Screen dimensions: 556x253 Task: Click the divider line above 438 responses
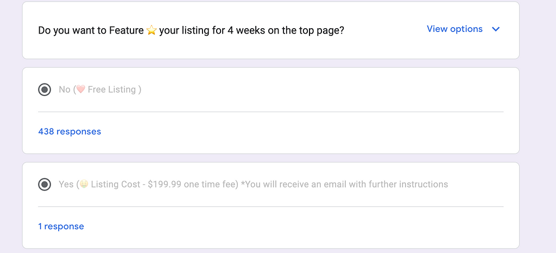(270, 112)
